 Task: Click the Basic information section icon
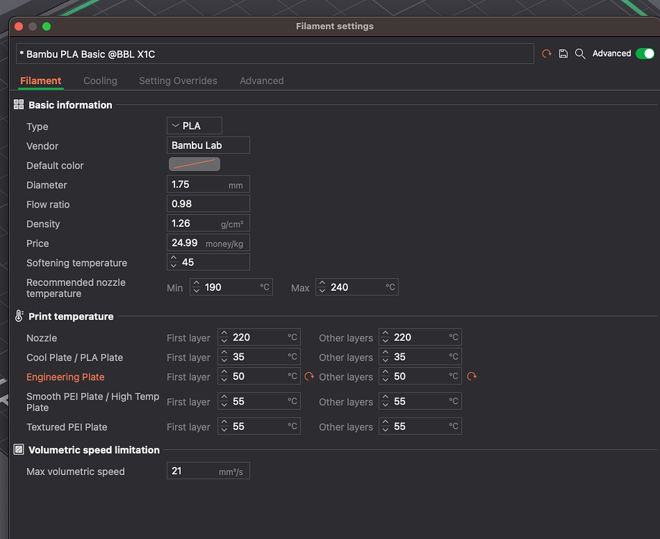pos(19,104)
